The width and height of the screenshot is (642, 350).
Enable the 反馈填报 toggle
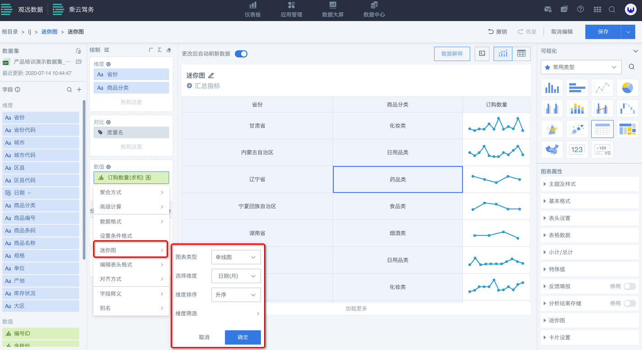(629, 286)
